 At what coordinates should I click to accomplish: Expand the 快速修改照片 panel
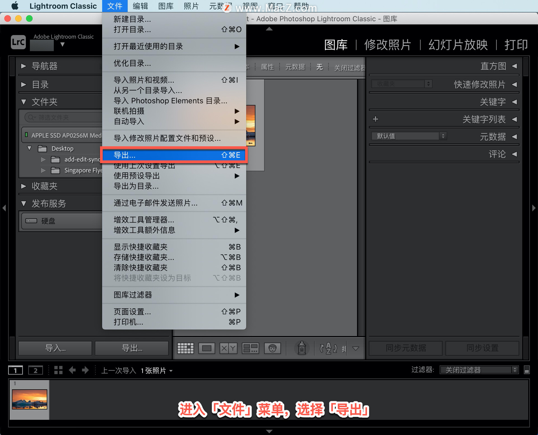point(514,84)
